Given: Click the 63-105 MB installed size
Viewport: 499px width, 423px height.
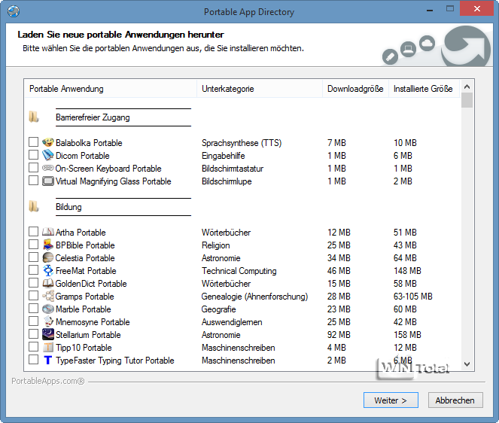Looking at the screenshot, I should (412, 297).
